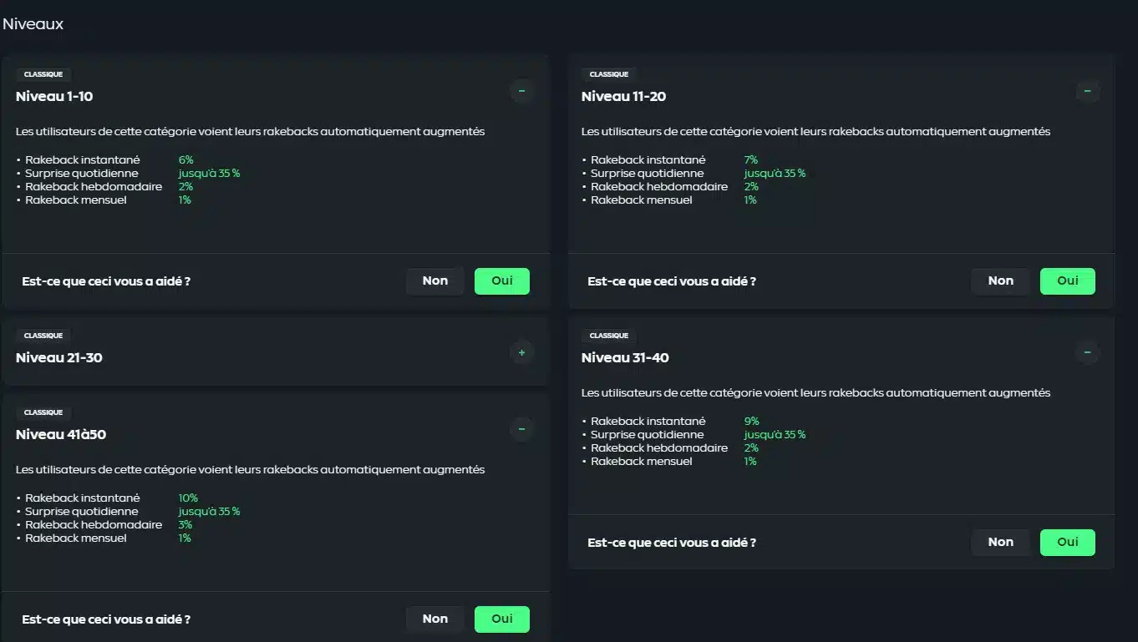Click the CLASSIQUE badge above Niveau 11-20
1138x642 pixels.
609,74
